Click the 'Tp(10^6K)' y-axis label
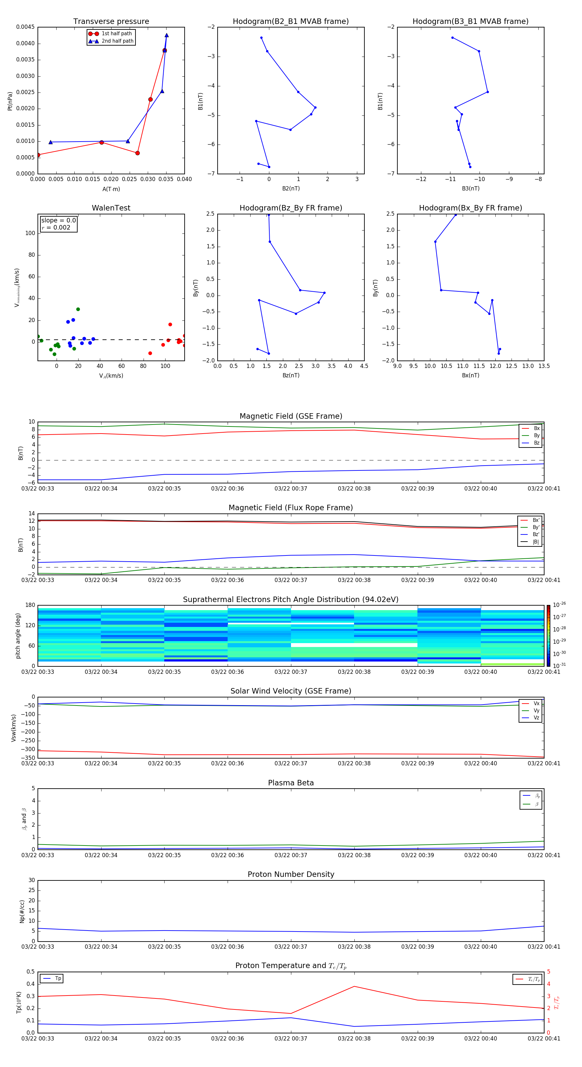582x1067 pixels. [19, 1002]
